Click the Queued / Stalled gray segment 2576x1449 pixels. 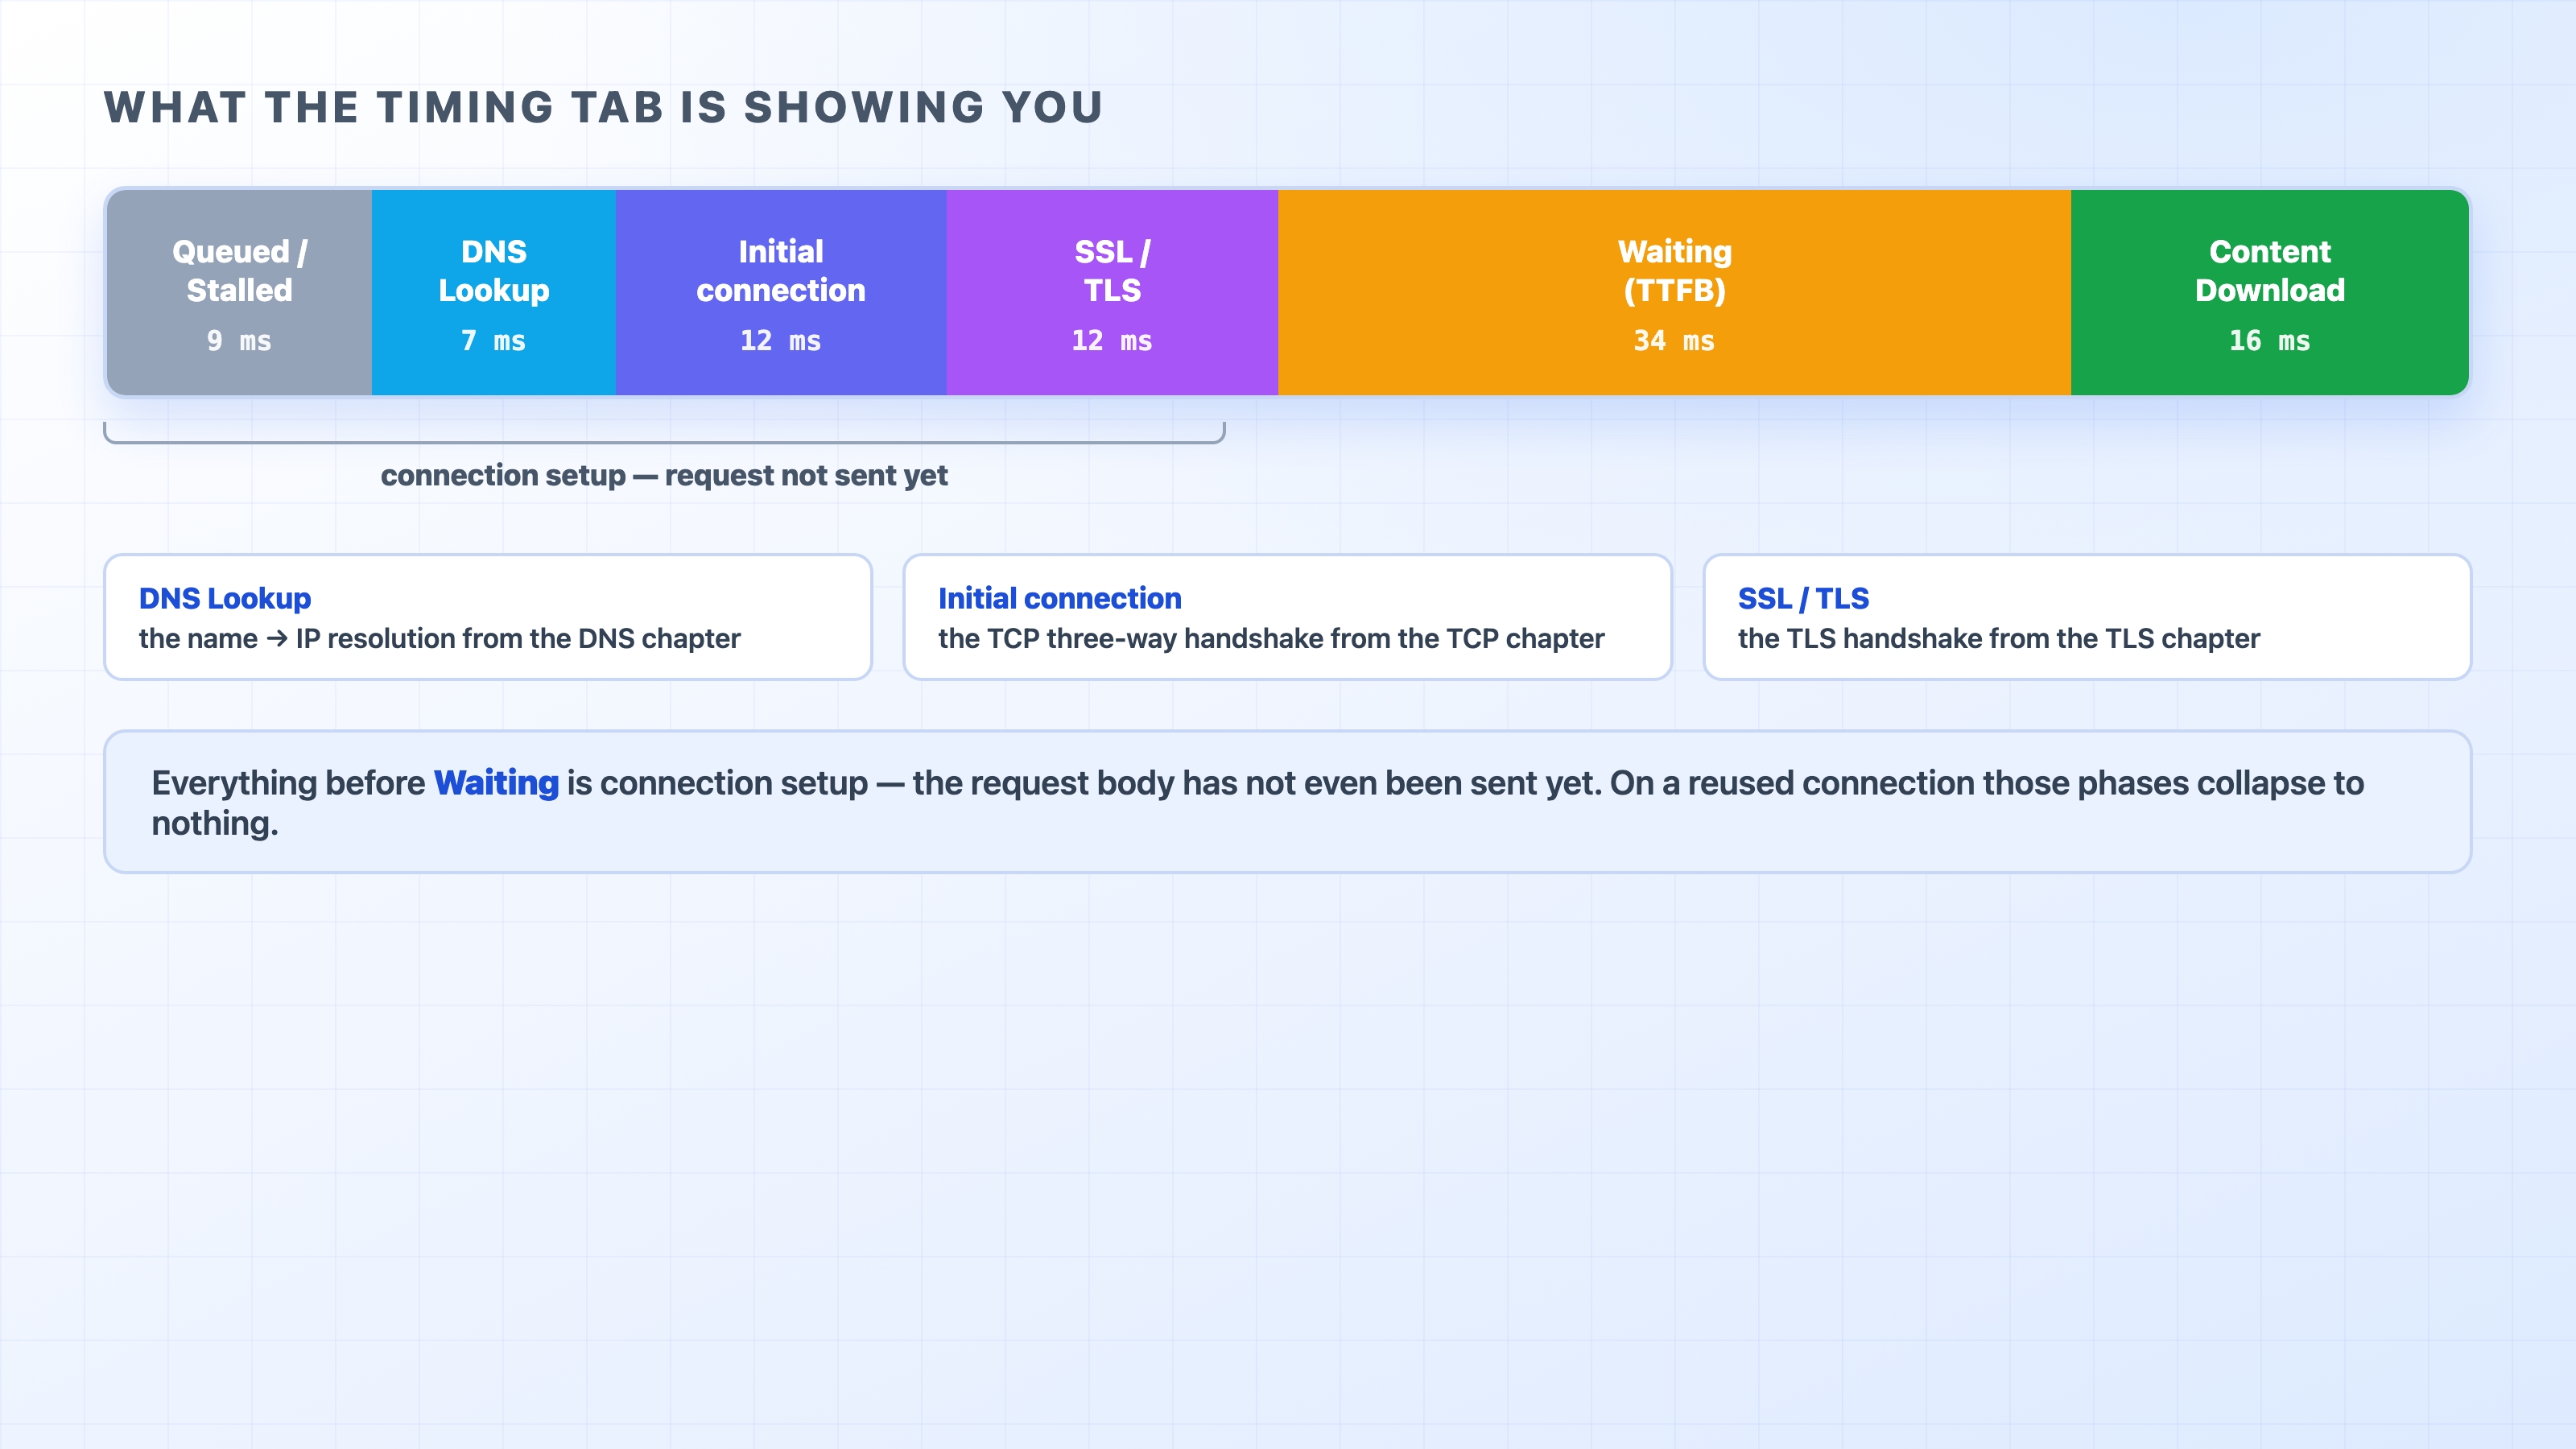pyautogui.click(x=239, y=292)
